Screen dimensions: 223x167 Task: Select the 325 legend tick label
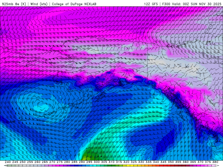134,162
